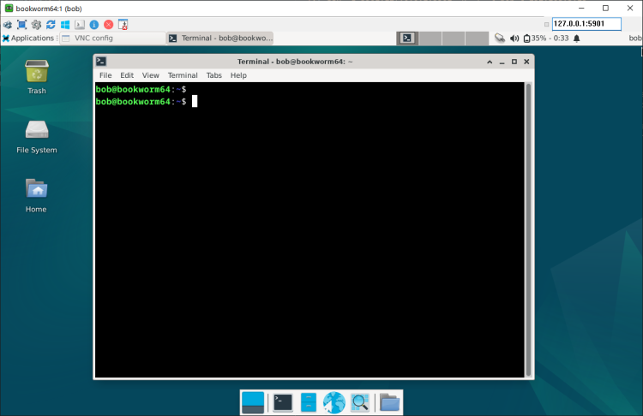Click the VNC connection options icon

click(x=8, y=25)
